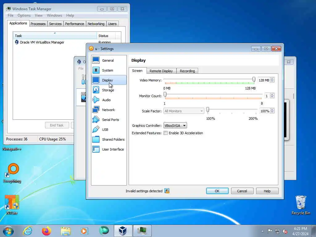
Task: Click the Oracle VM VirtualBox Manager task icon
Action: tap(17, 42)
